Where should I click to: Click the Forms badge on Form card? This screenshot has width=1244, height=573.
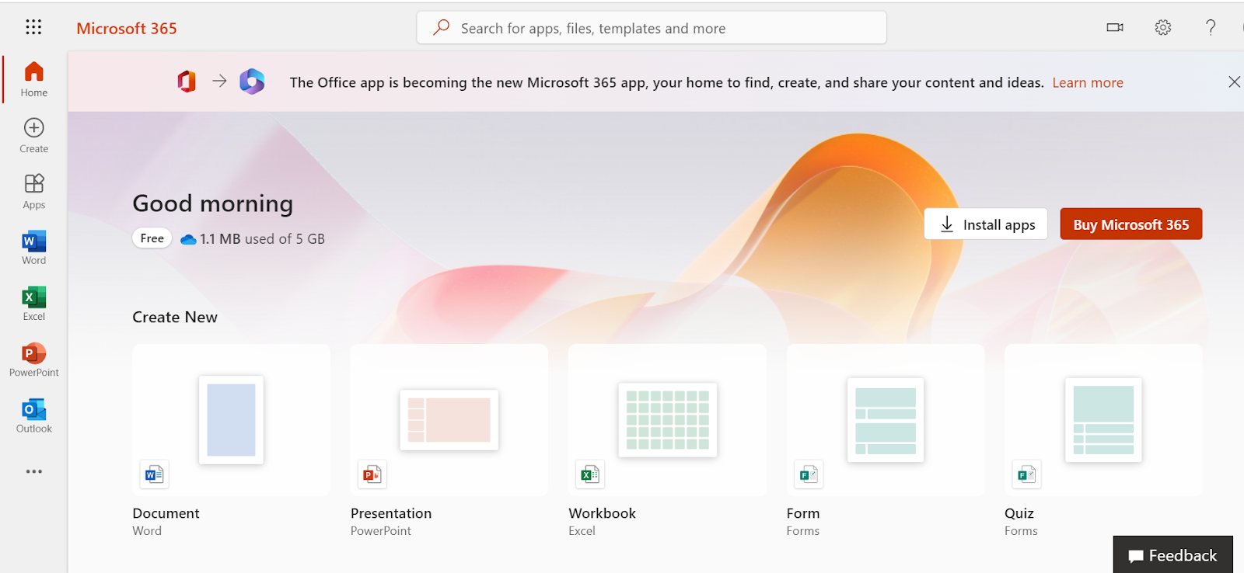pyautogui.click(x=809, y=474)
